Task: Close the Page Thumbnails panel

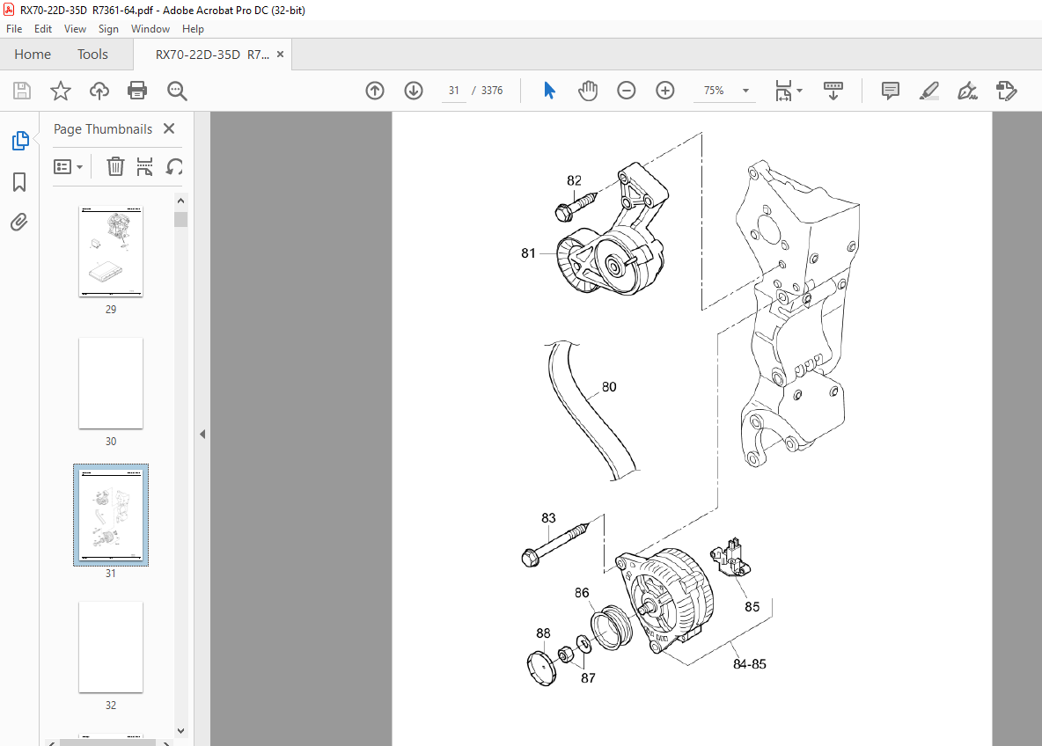Action: (169, 128)
